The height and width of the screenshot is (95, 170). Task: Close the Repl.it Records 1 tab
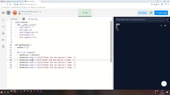click(x=40, y=1)
